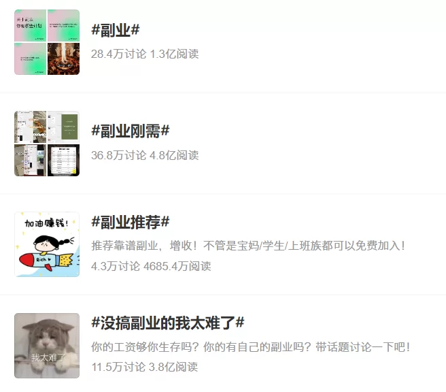Open the #副业# topic title
Screen dimensions: 446x392
tap(115, 30)
